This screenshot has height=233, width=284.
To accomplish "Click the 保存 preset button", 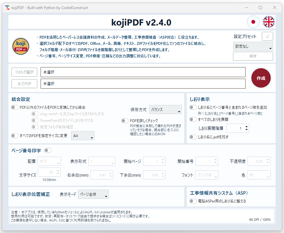I will point(253,56).
